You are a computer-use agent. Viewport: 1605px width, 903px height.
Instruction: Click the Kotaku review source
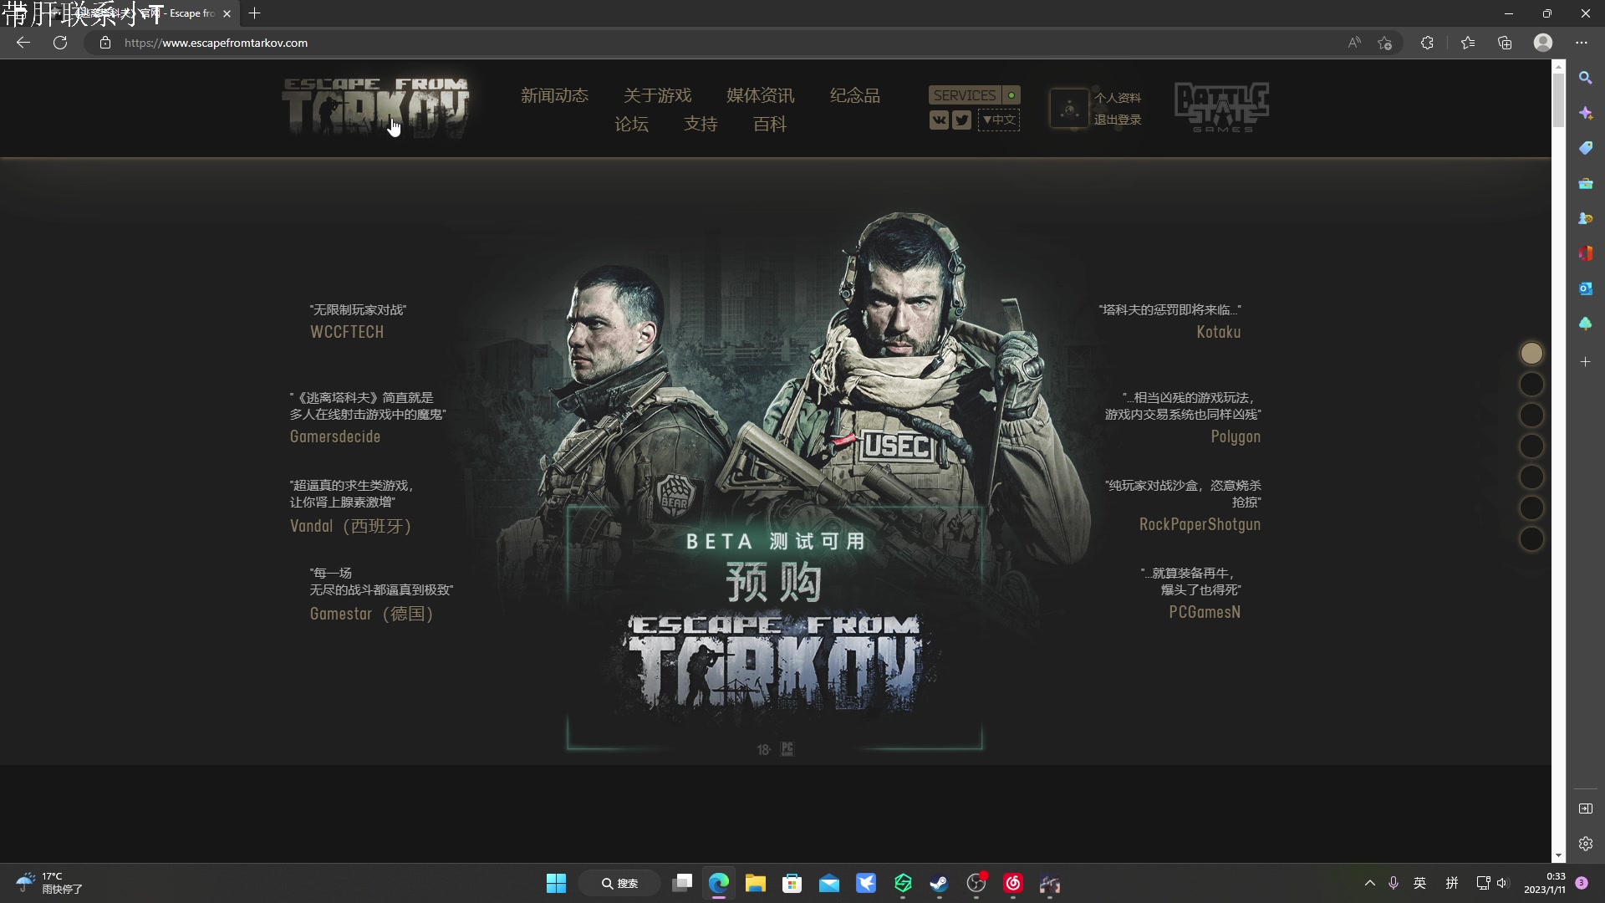1218,332
